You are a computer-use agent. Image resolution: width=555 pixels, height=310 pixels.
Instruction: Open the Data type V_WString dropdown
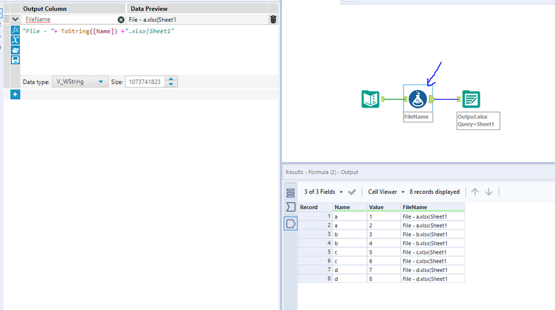(x=80, y=82)
